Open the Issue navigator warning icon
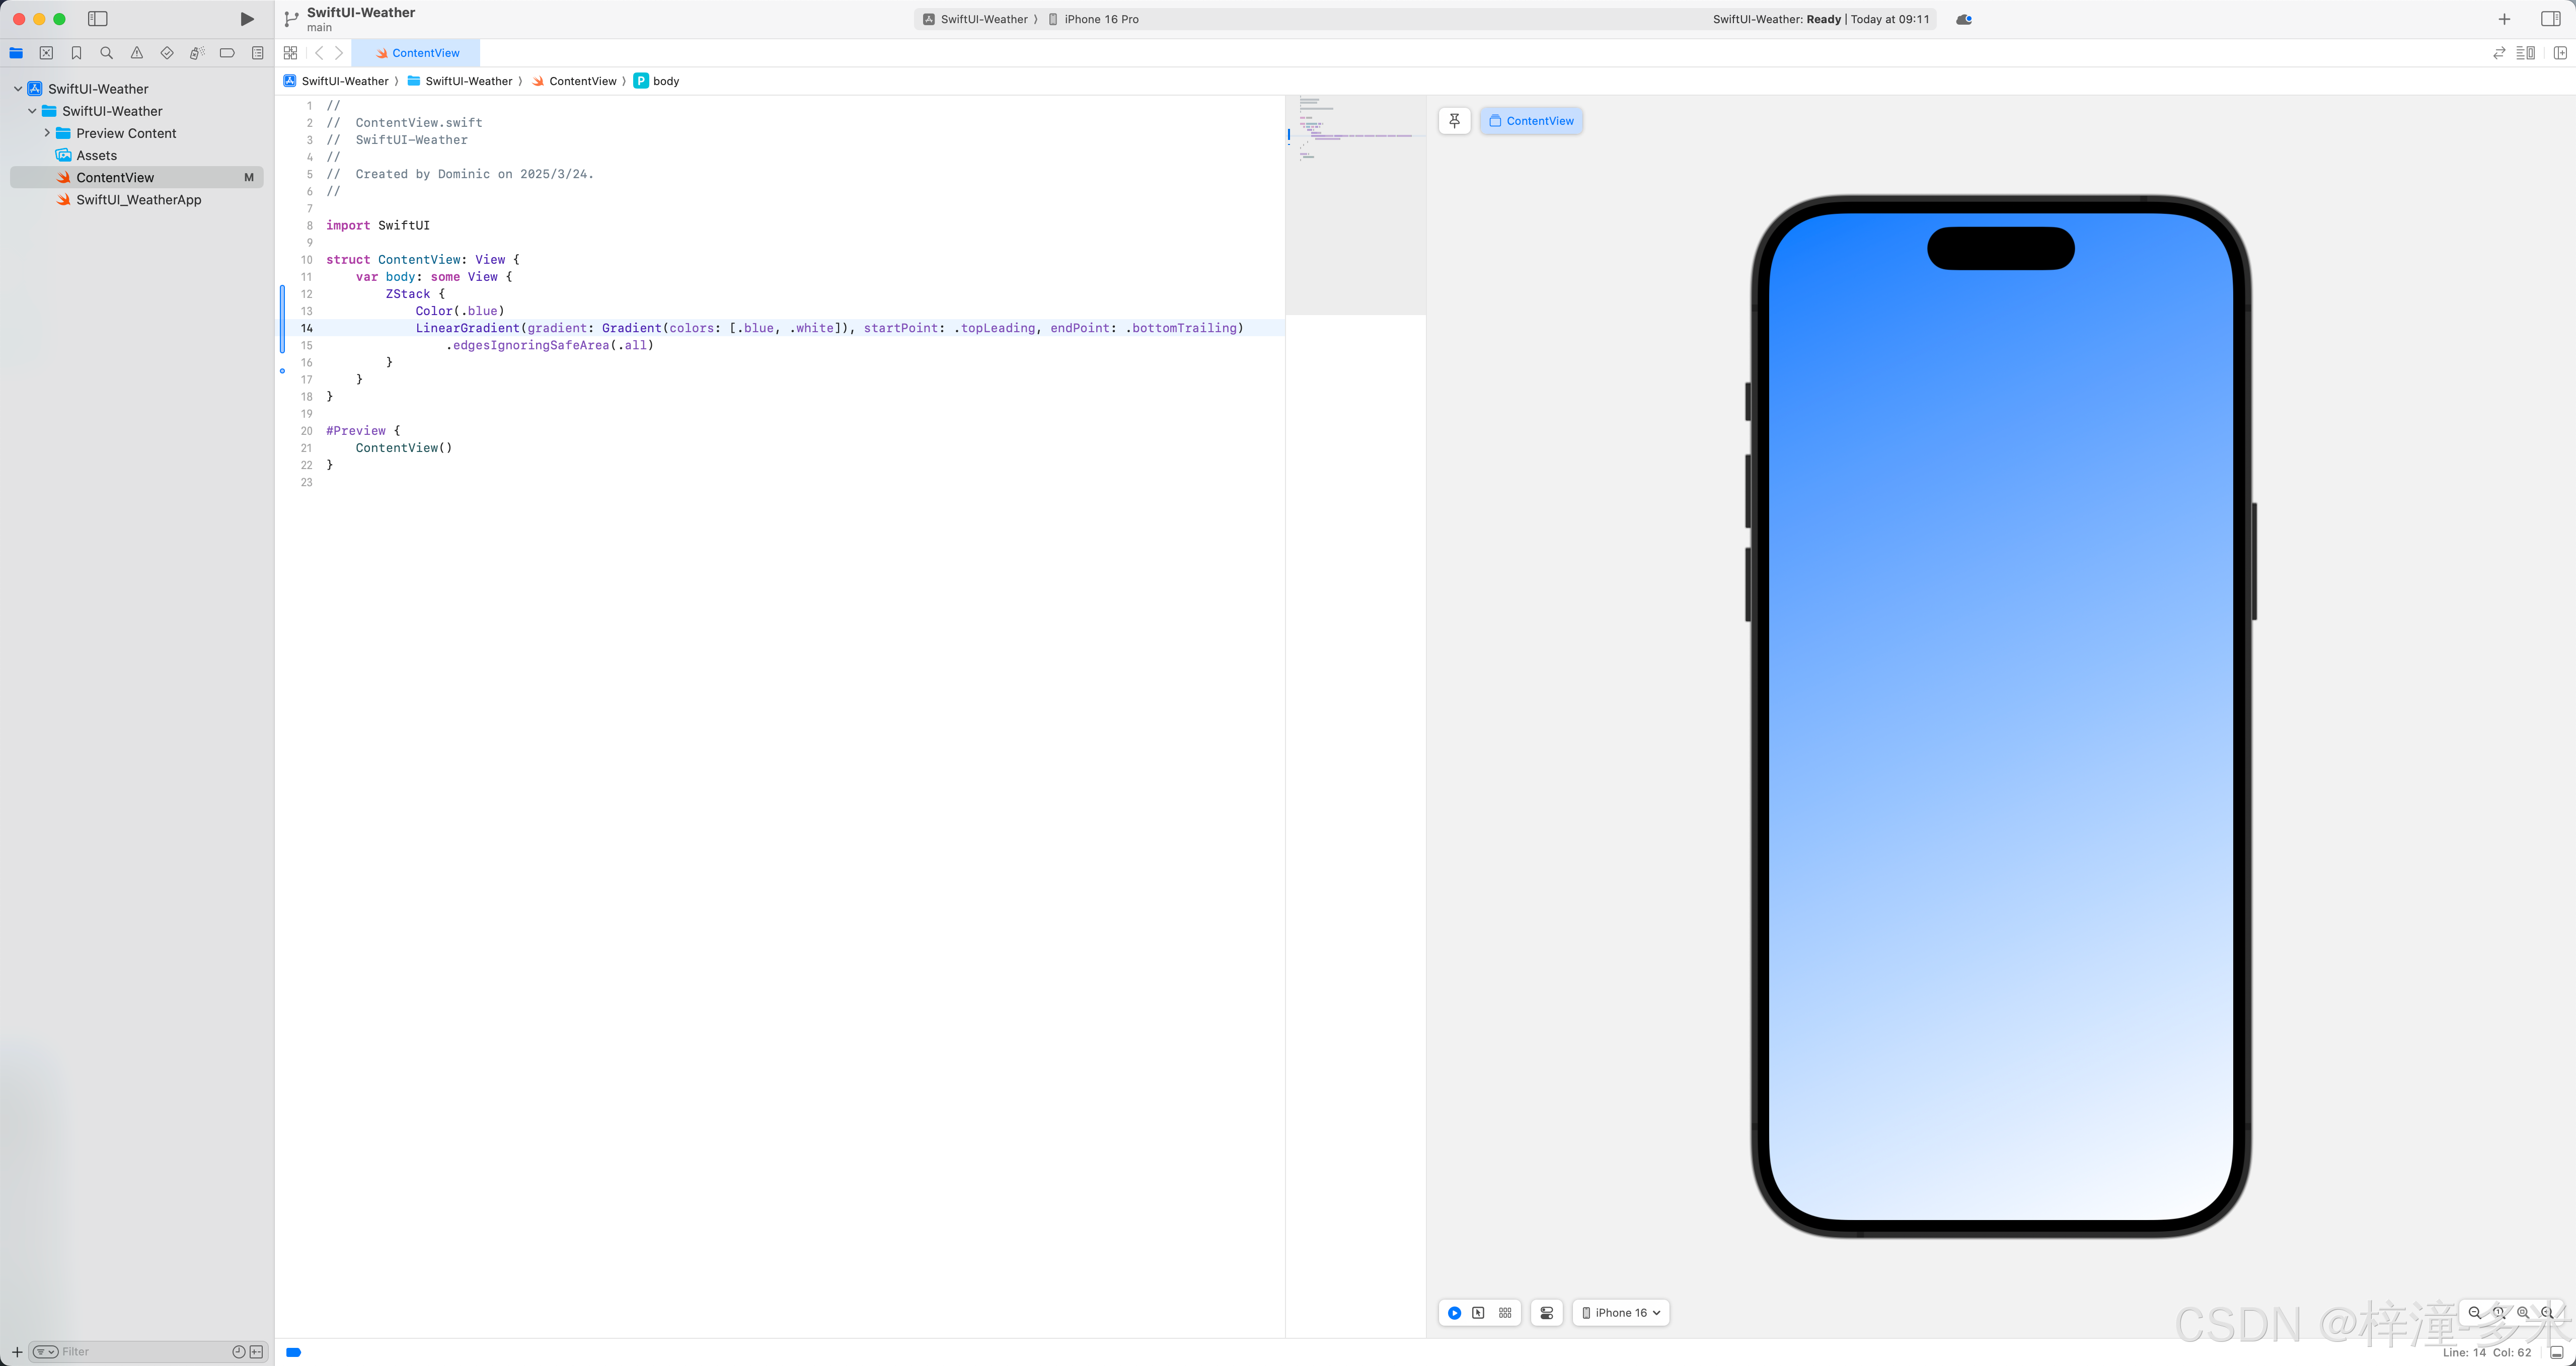 click(137, 53)
